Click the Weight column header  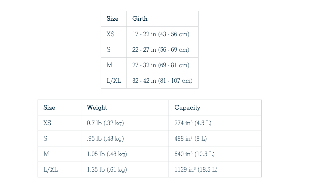(97, 107)
